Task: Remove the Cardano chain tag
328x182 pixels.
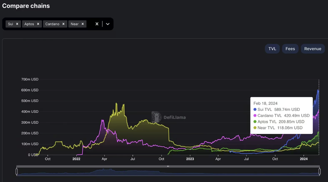Action: pos(63,24)
